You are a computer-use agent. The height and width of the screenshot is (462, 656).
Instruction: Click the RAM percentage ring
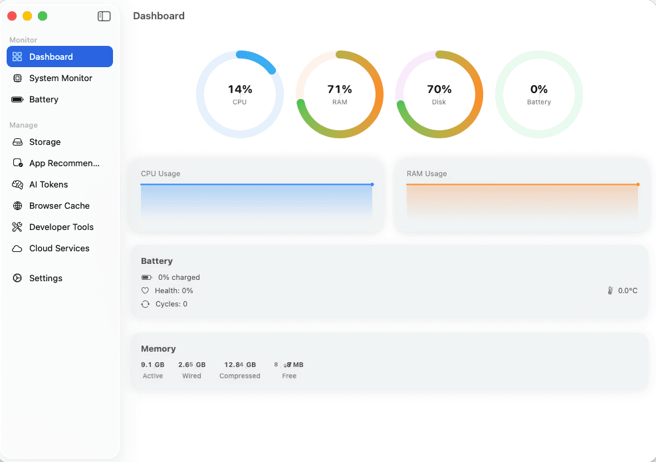coord(340,94)
